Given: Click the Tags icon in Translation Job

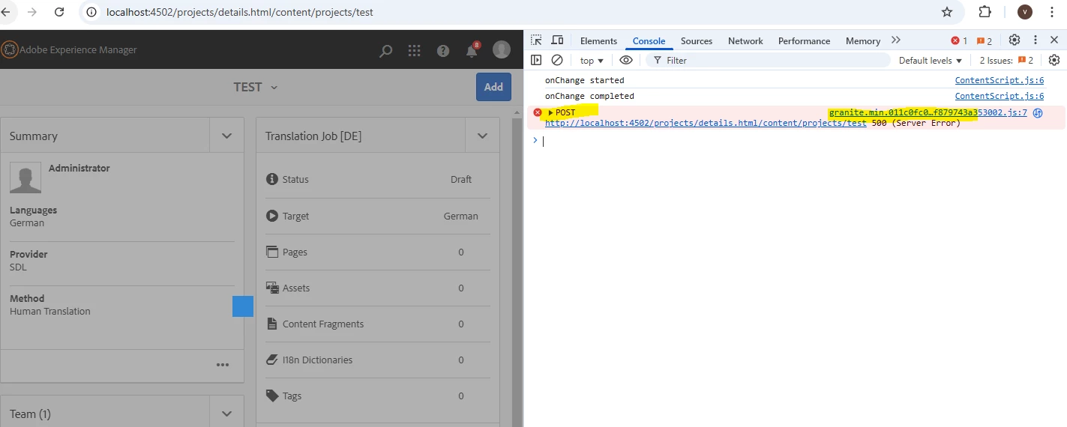Looking at the screenshot, I should (x=272, y=396).
